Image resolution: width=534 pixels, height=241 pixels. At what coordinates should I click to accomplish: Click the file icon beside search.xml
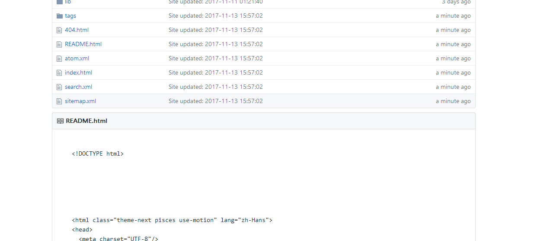coord(59,87)
